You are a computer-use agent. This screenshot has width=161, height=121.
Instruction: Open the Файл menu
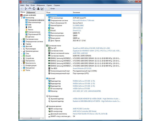point(22,5)
